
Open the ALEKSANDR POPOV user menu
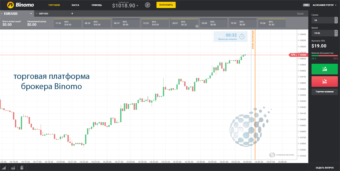[324, 5]
